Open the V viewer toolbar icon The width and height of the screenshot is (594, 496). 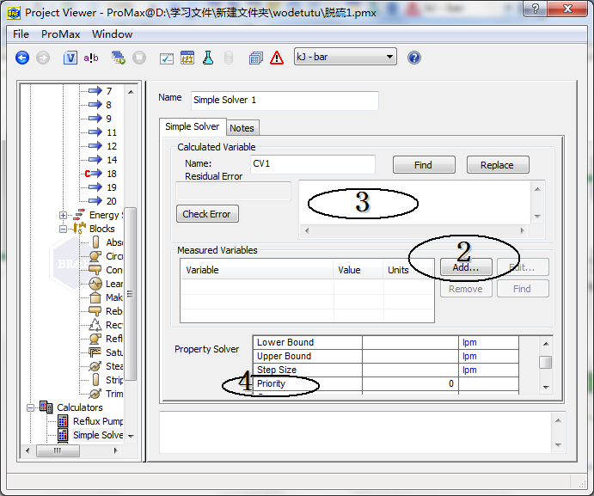70,58
